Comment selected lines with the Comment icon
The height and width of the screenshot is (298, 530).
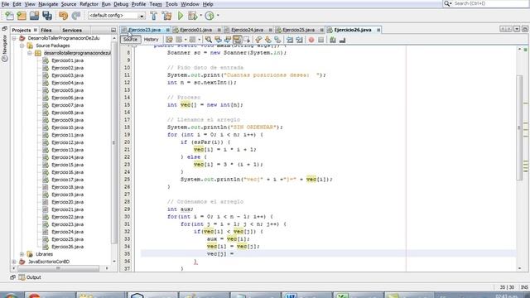333,40
